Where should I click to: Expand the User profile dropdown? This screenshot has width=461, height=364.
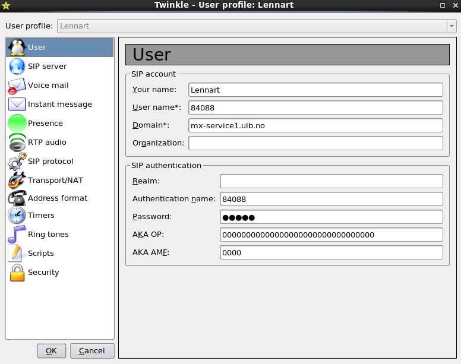point(451,26)
